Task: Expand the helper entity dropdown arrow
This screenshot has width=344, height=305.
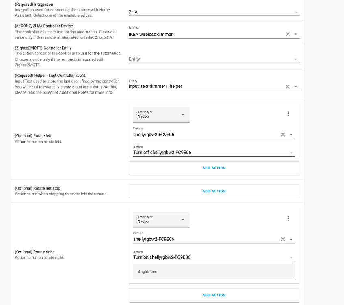Action: (296, 87)
